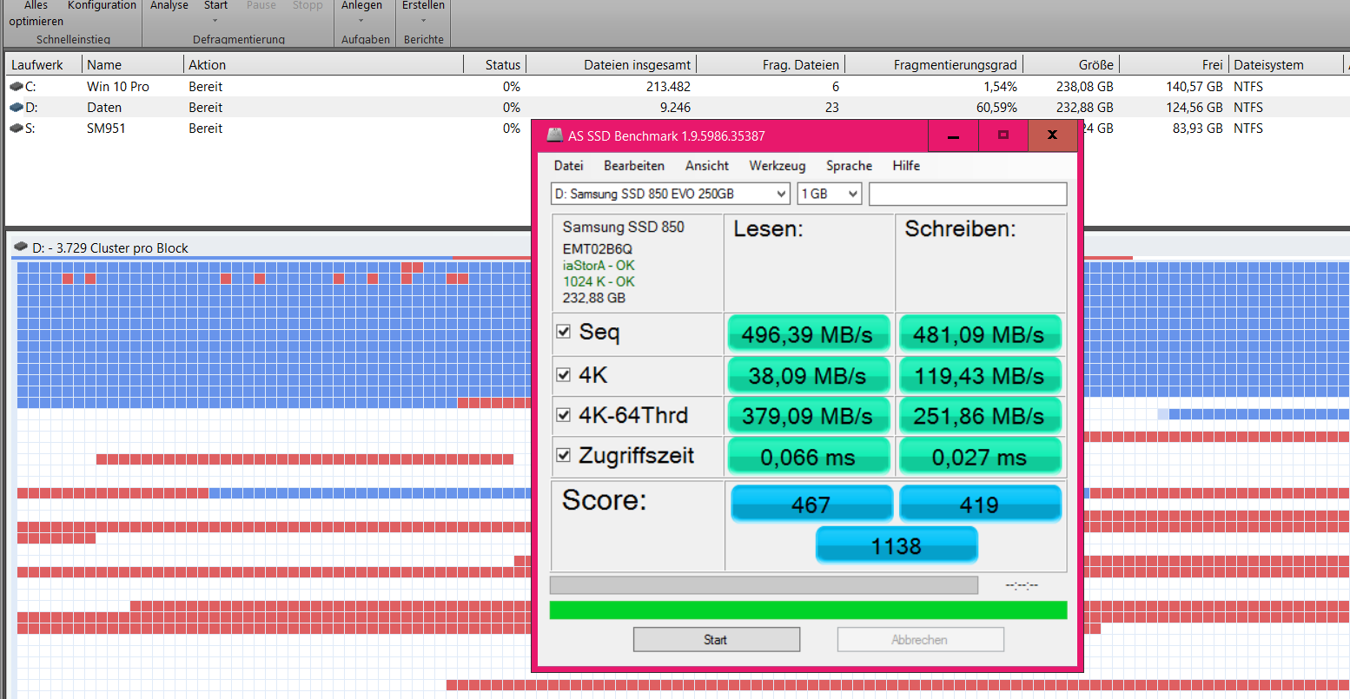The image size is (1350, 699).
Task: Toggle the 4K benchmark checkbox
Action: (x=564, y=375)
